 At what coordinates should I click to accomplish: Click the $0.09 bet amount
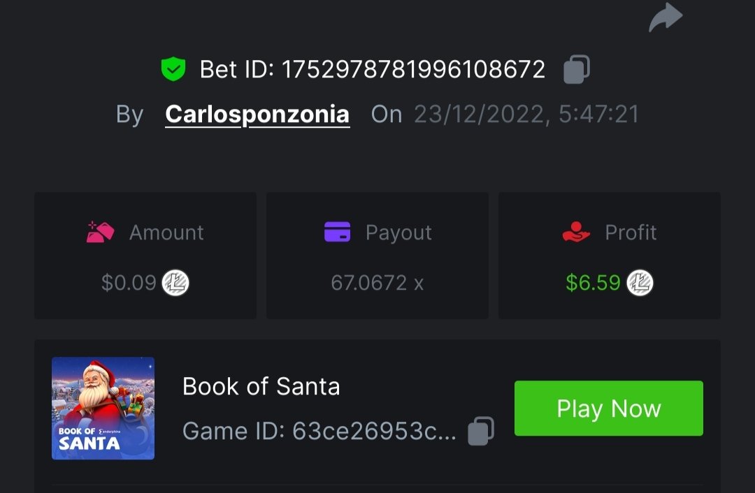click(x=129, y=283)
